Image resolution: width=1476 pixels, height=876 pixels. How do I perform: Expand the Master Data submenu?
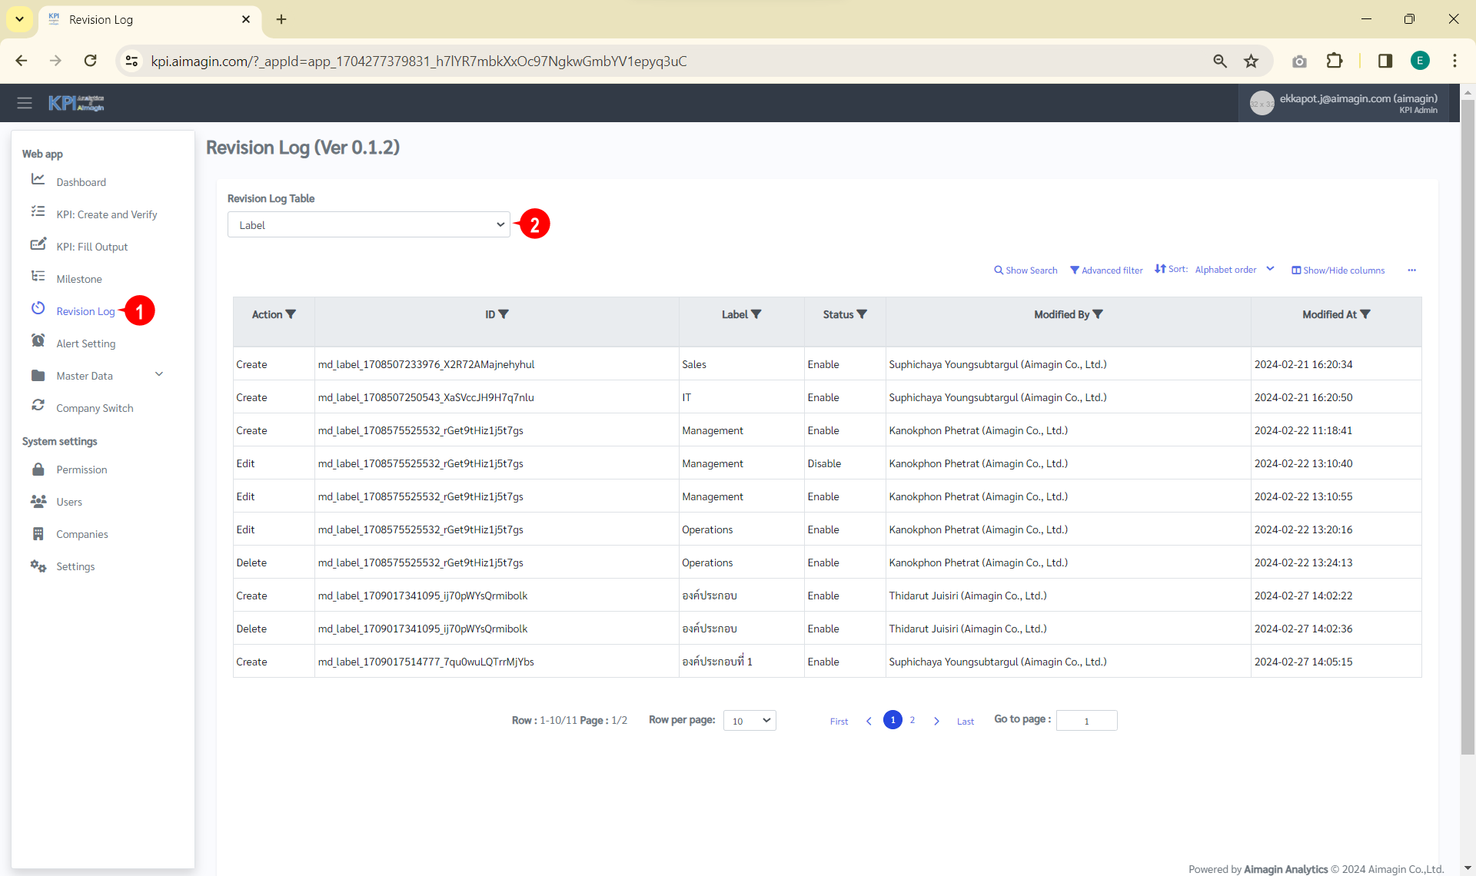pyautogui.click(x=159, y=375)
